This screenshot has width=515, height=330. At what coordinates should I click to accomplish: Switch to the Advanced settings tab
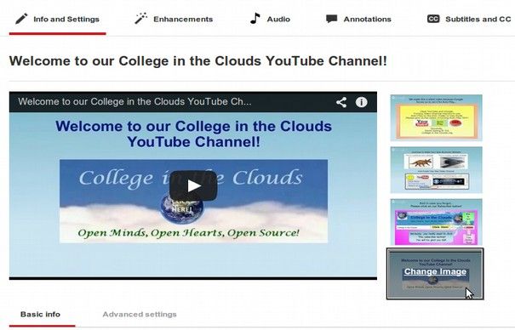pos(140,314)
